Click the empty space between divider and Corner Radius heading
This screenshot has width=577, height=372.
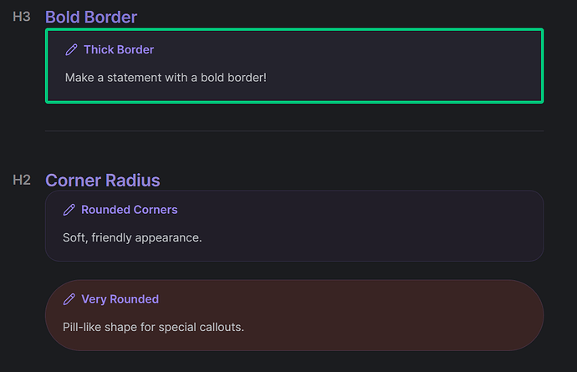(294, 155)
